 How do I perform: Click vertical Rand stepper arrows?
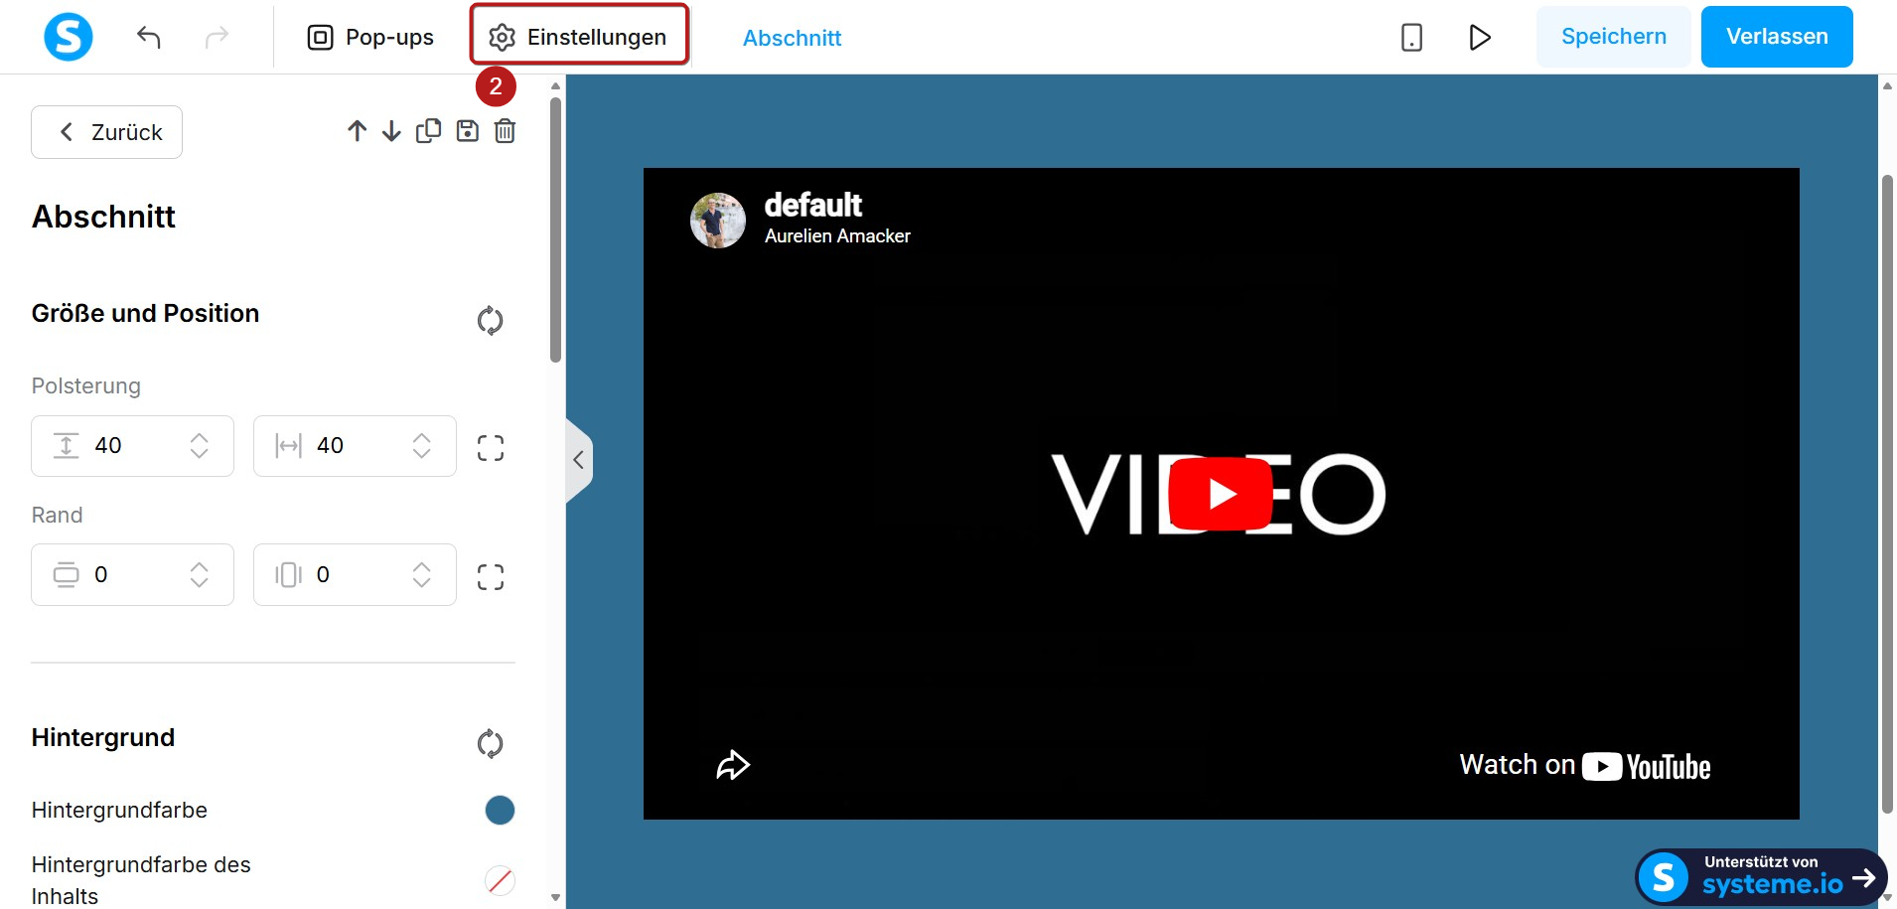pyautogui.click(x=200, y=575)
